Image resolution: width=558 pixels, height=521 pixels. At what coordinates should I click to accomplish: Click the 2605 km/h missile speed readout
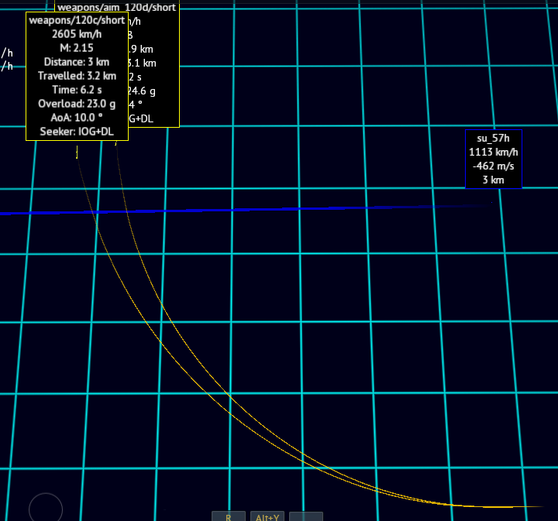click(x=77, y=34)
